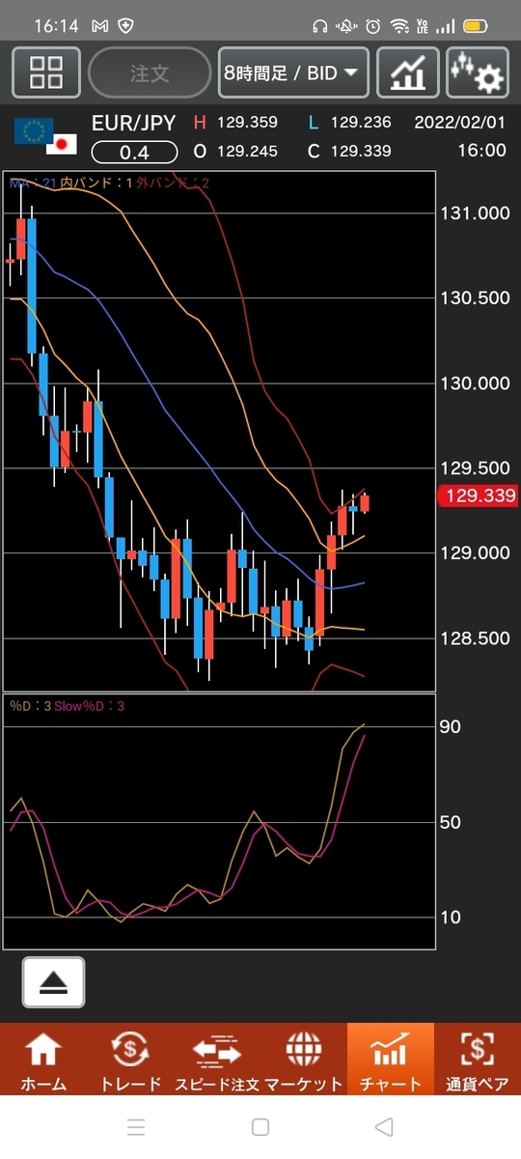Open the technical indicator chart icon
This screenshot has width=521, height=1159.
407,72
